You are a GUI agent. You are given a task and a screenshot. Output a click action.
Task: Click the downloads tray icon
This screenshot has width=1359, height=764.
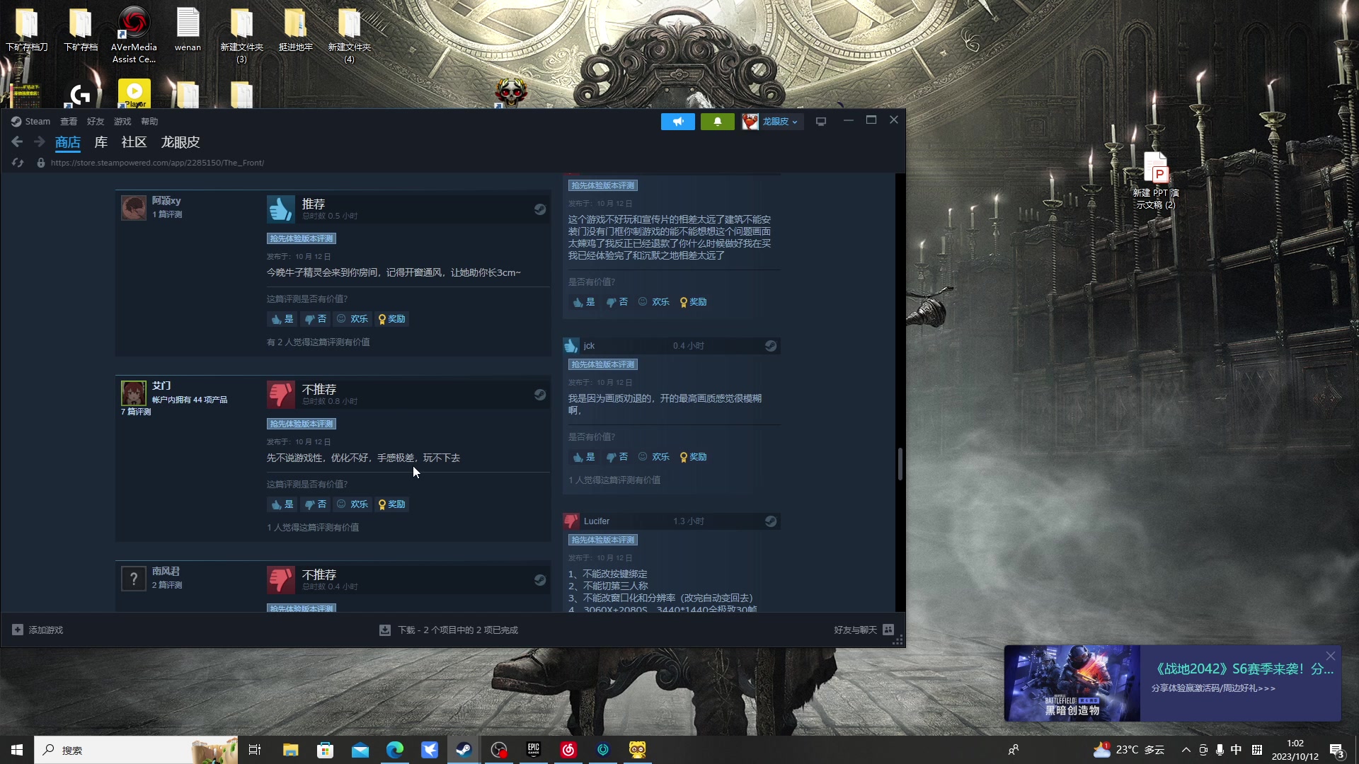(385, 630)
